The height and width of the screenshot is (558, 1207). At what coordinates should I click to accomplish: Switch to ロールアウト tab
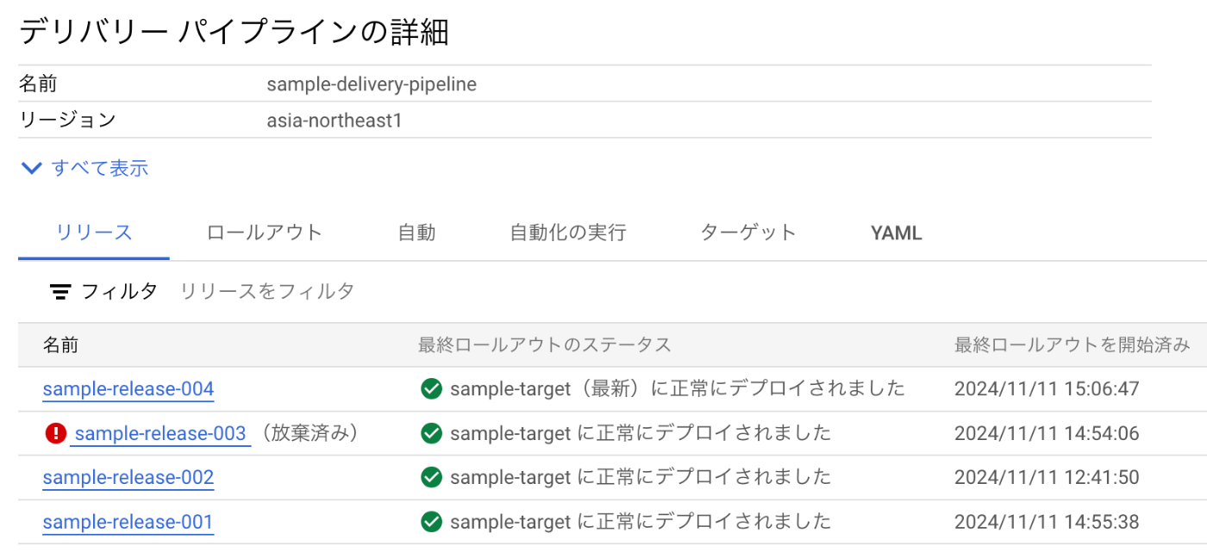264,232
